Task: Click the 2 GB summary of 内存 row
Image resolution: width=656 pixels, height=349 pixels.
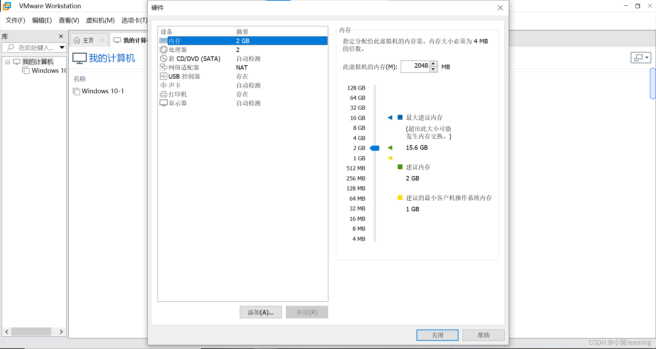Action: [243, 41]
